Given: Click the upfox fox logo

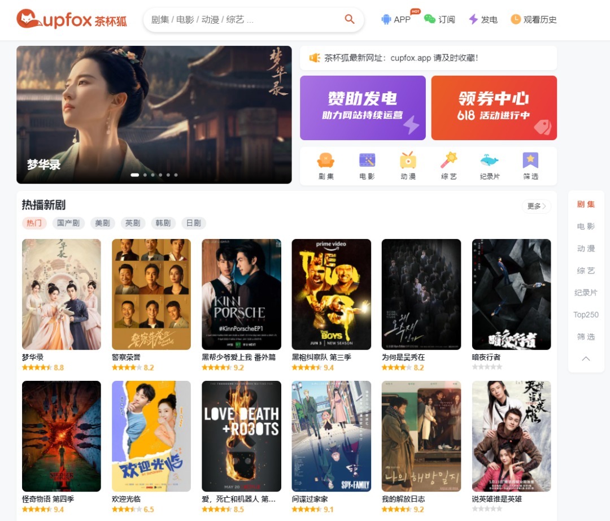Looking at the screenshot, I should pyautogui.click(x=72, y=19).
